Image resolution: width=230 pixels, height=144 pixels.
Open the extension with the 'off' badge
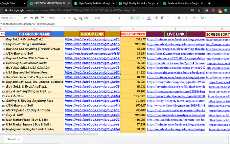[220, 11]
